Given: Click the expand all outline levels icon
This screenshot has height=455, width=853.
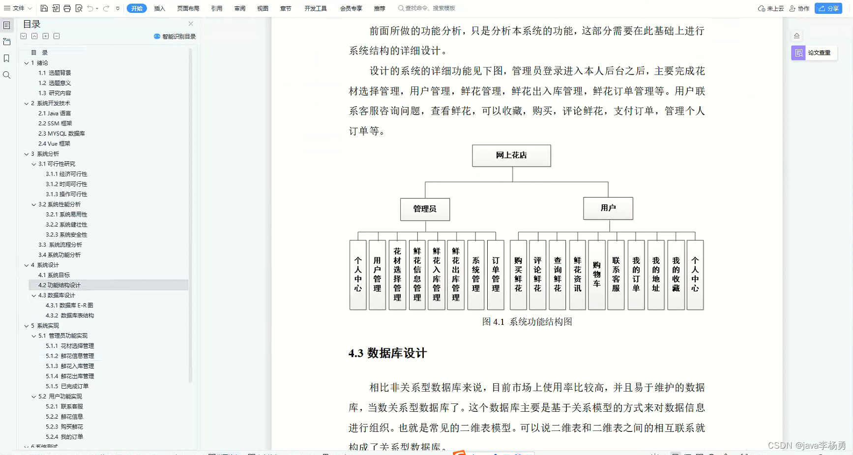Looking at the screenshot, I should click(24, 36).
